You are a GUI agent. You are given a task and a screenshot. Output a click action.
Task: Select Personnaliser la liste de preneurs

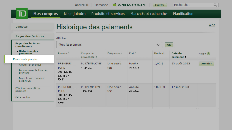click(x=33, y=71)
